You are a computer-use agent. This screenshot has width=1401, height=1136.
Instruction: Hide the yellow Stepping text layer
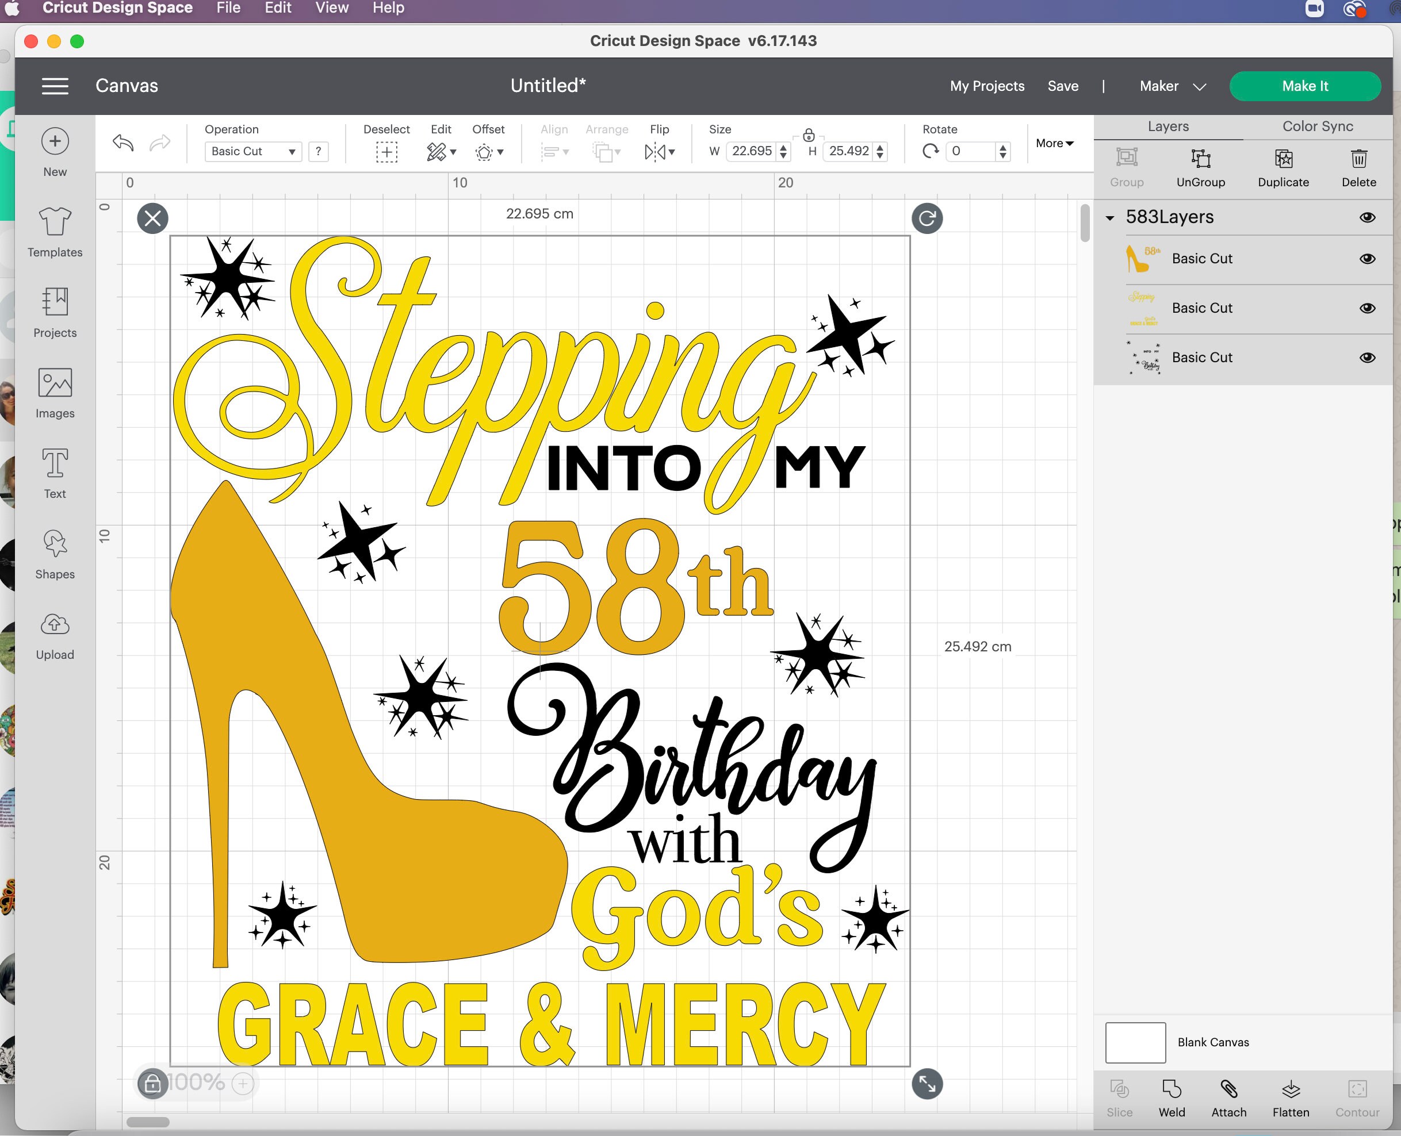1367,308
